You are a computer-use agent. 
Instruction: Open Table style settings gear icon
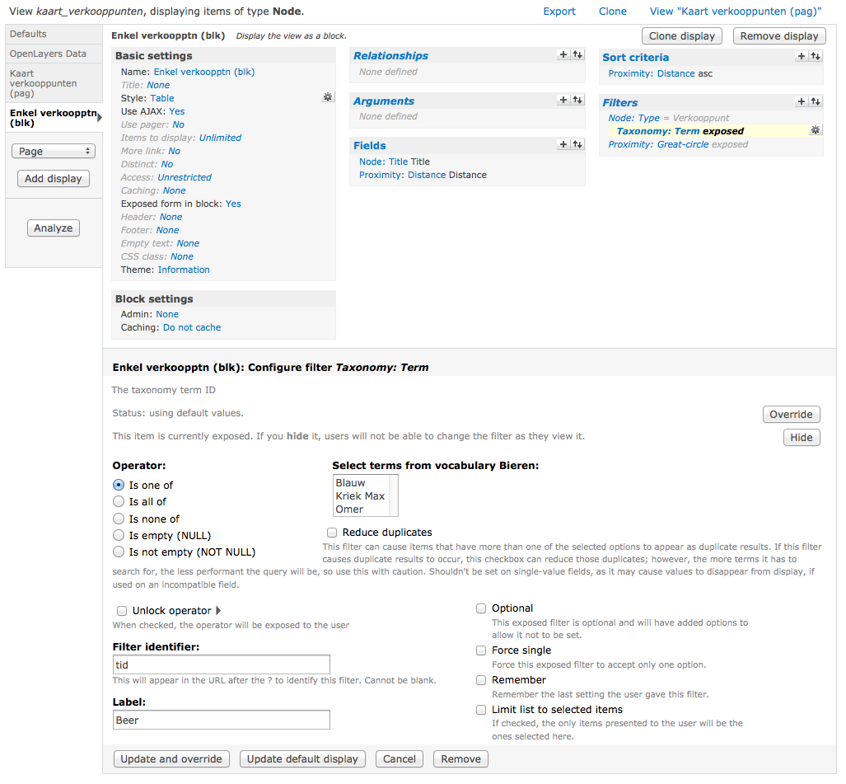pyautogui.click(x=327, y=97)
